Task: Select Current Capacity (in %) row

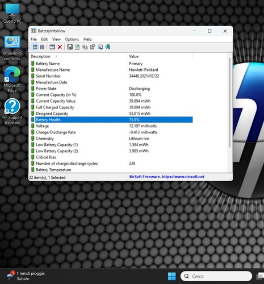Action: click(x=112, y=95)
